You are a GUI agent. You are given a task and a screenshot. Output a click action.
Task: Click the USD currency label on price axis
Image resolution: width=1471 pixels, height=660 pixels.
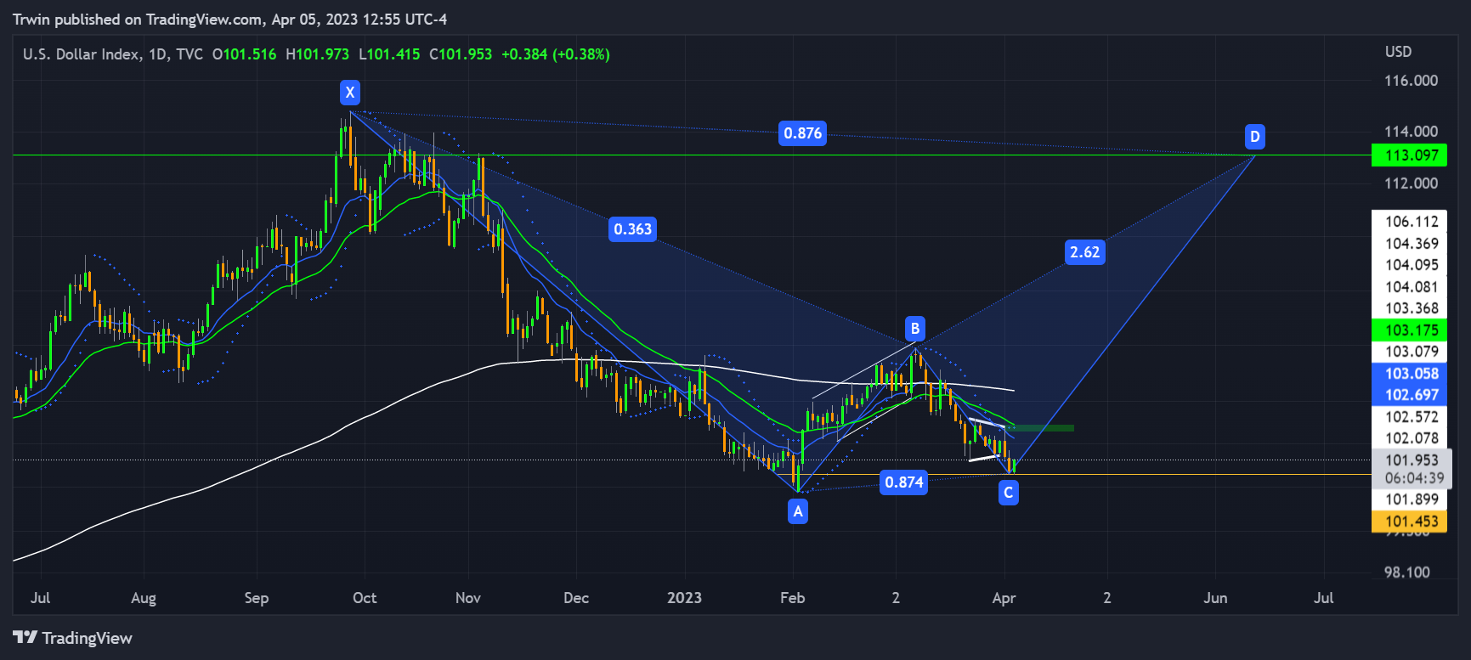point(1398,52)
